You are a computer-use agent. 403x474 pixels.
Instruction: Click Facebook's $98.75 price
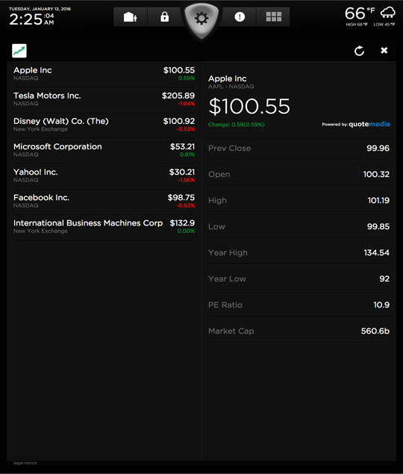(181, 197)
